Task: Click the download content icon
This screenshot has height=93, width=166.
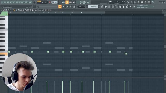Action: point(153,2)
